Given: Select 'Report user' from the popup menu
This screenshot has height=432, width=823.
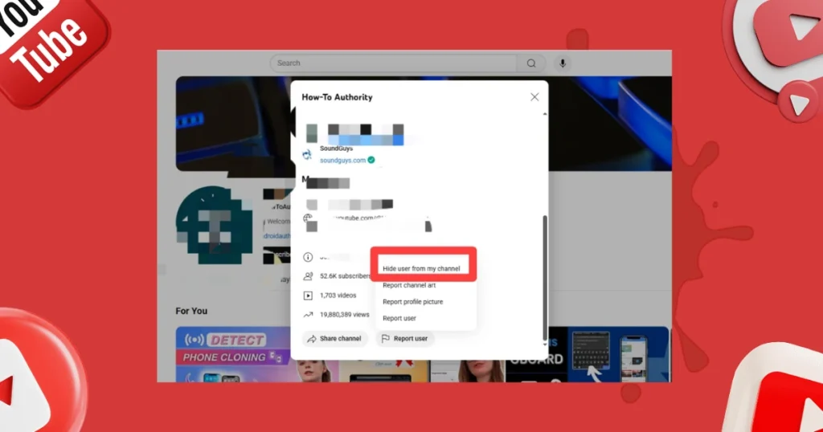Looking at the screenshot, I should pos(399,319).
